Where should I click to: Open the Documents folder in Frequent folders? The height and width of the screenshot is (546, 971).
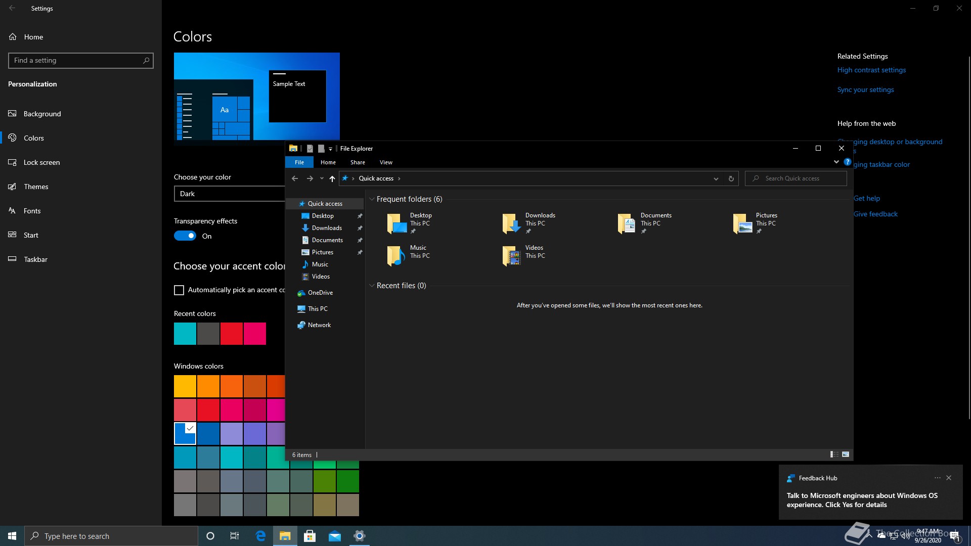(x=645, y=223)
